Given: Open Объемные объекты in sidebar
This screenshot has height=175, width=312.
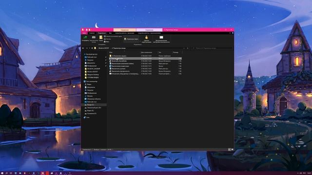Looking at the screenshot, I should pos(93,99).
